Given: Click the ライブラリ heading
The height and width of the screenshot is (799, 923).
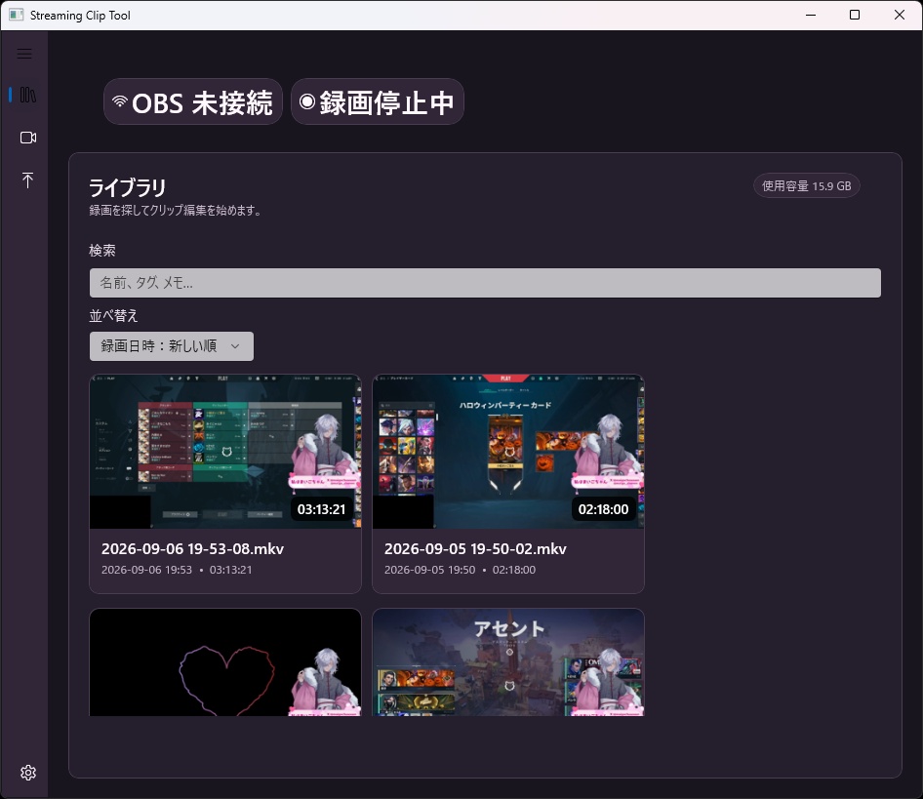Looking at the screenshot, I should 127,188.
